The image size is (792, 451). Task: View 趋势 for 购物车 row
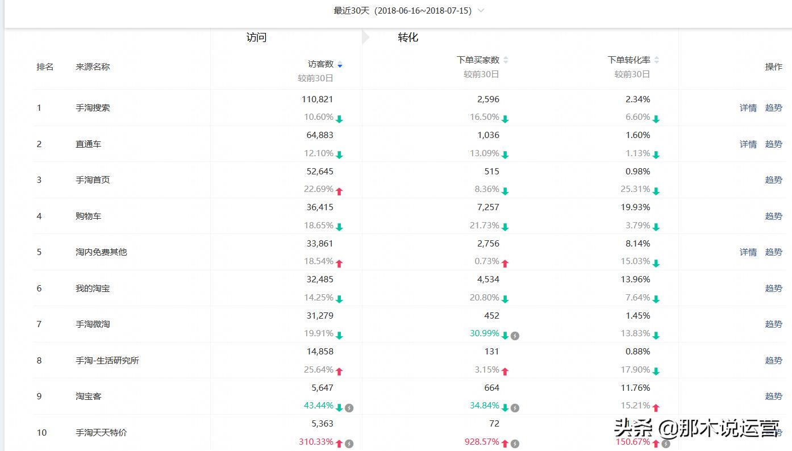tap(773, 216)
